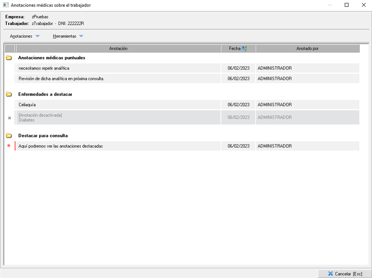Click date cell of Celiaquía row

pos(238,105)
